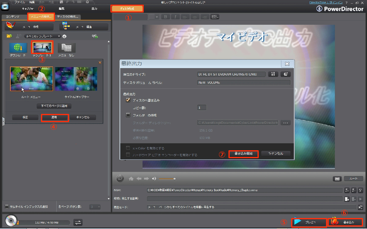Open the すべてのテンプレート dropdown
Screen dimensions: 367x229
43,36
